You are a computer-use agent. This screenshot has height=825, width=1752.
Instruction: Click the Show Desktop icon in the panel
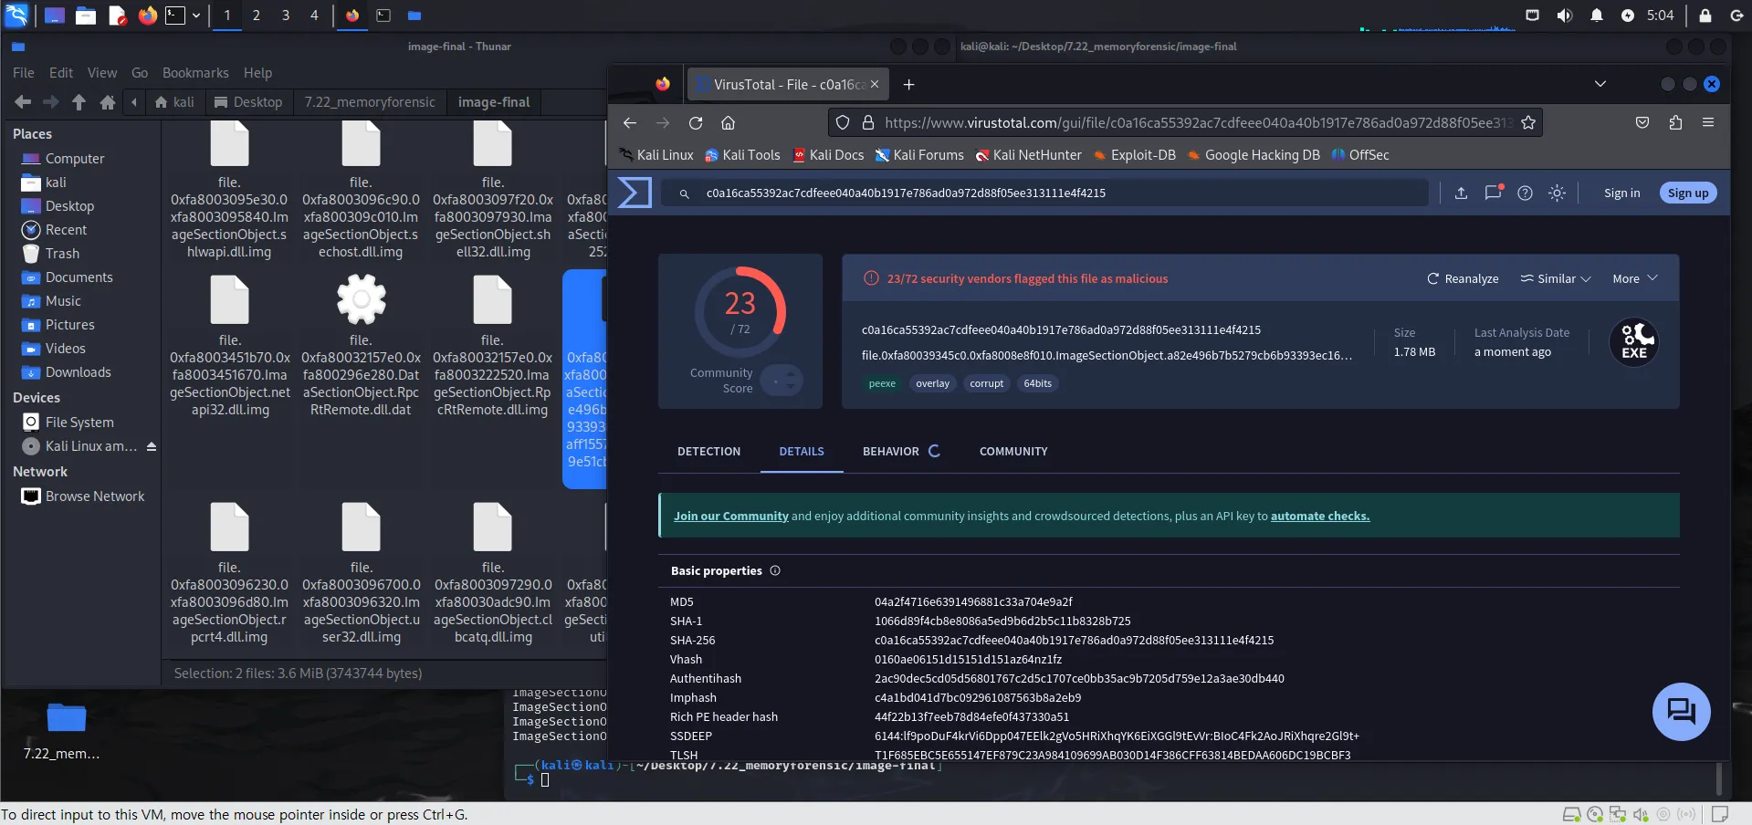click(x=55, y=16)
